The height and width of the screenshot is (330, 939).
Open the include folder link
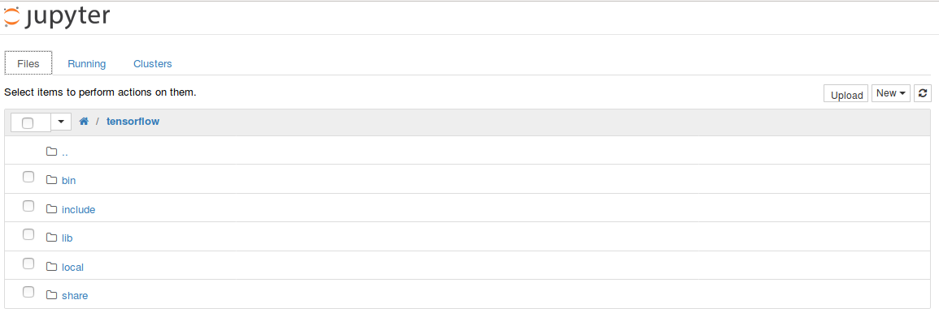tap(78, 209)
